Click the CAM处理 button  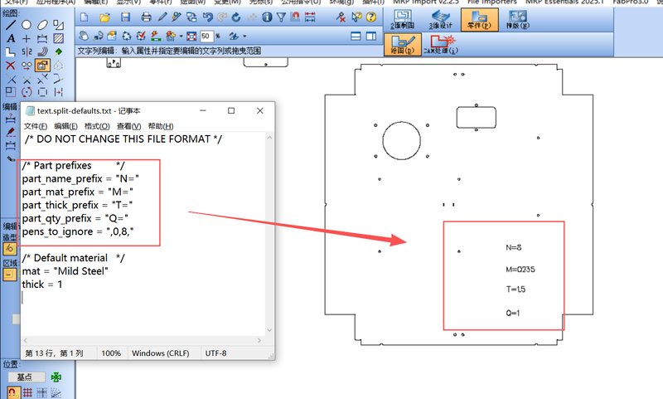441,45
